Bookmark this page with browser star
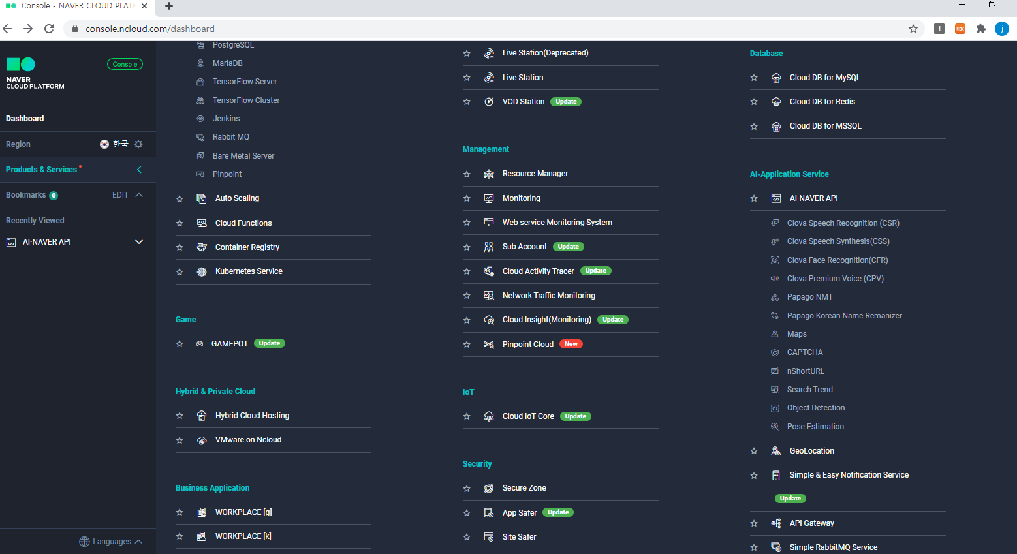The height and width of the screenshot is (554, 1017). [913, 29]
